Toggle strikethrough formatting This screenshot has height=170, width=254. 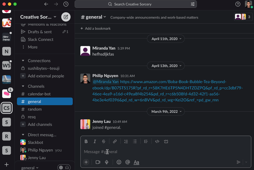click(x=104, y=141)
